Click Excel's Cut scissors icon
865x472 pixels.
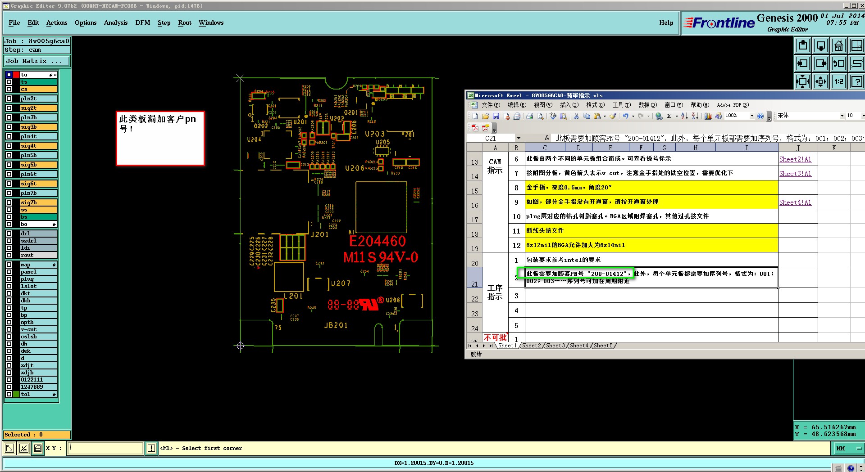pos(576,116)
